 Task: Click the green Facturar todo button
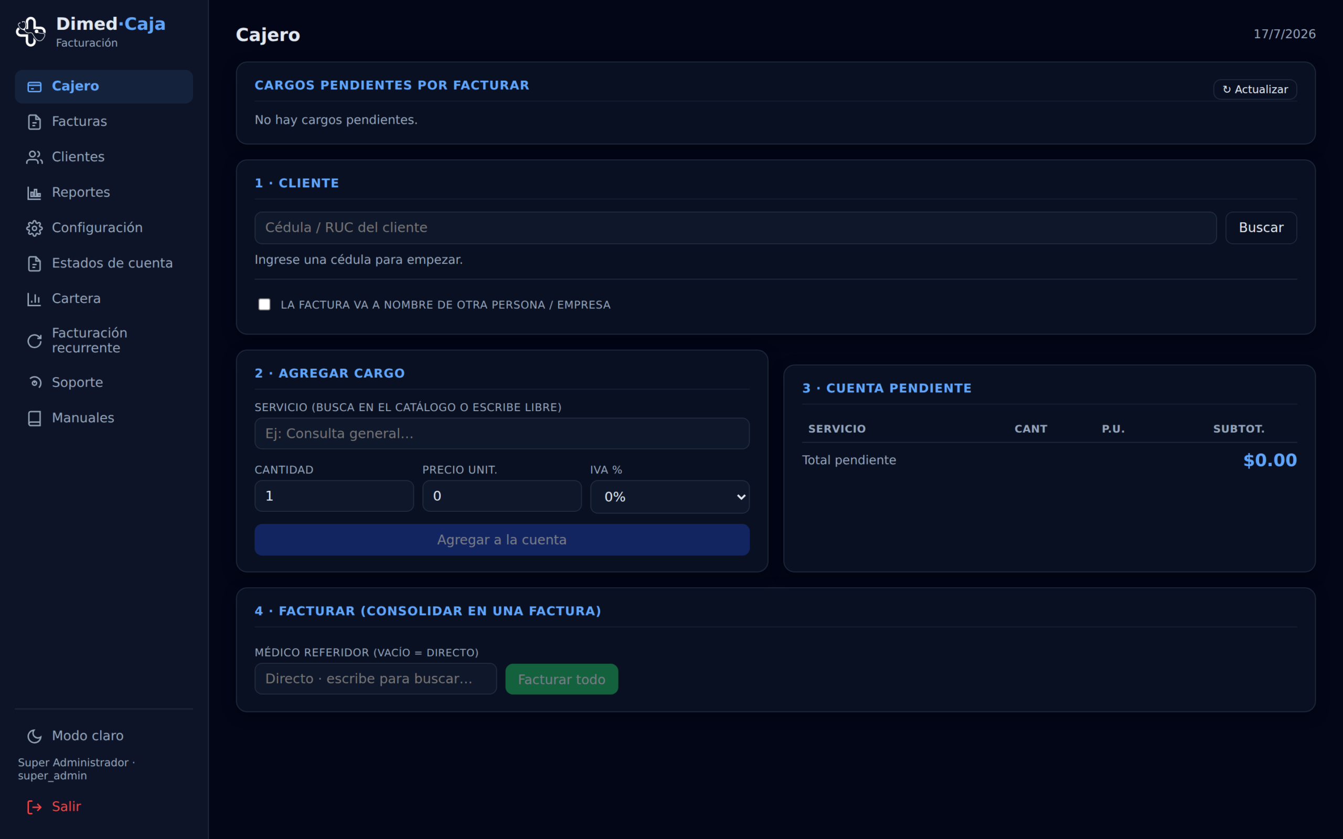(562, 679)
